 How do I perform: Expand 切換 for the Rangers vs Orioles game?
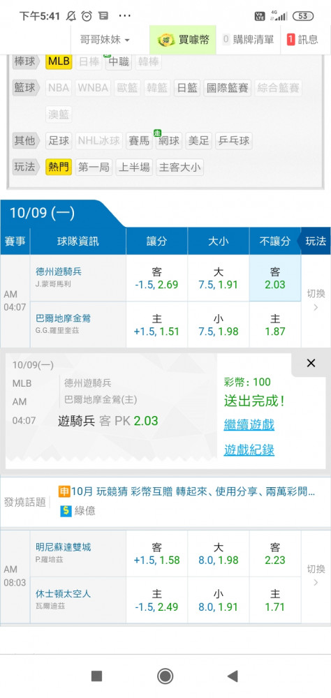coord(316,301)
